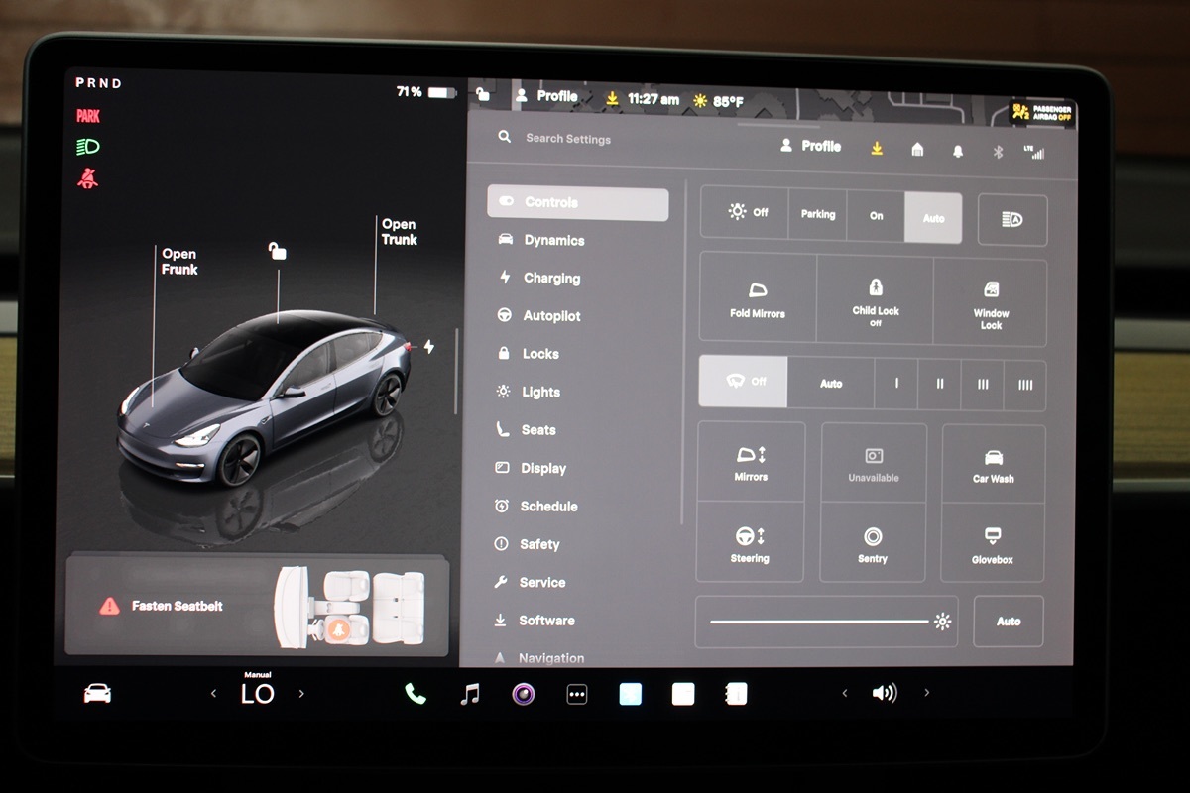This screenshot has width=1190, height=793.
Task: Open the phone app icon
Action: 416,694
